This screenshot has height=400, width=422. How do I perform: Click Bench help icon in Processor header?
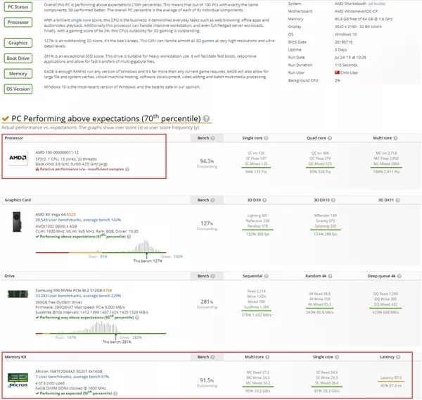click(212, 138)
